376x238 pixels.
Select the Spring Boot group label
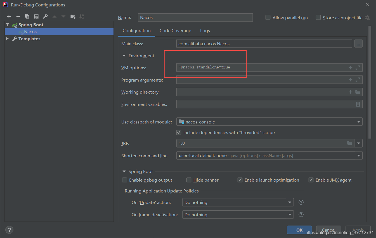pos(31,25)
